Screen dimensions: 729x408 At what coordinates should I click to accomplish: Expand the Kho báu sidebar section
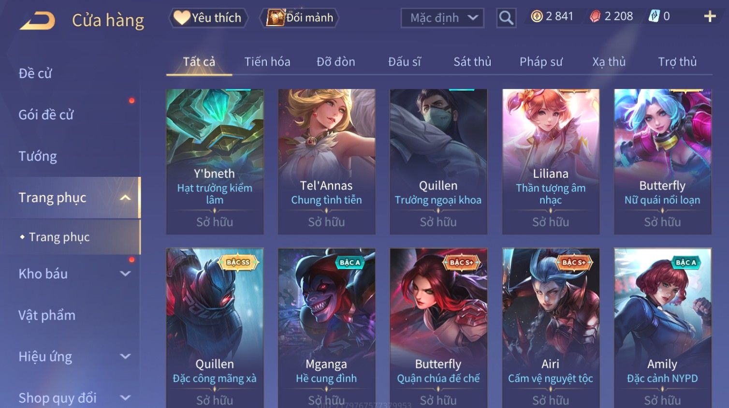tap(125, 274)
